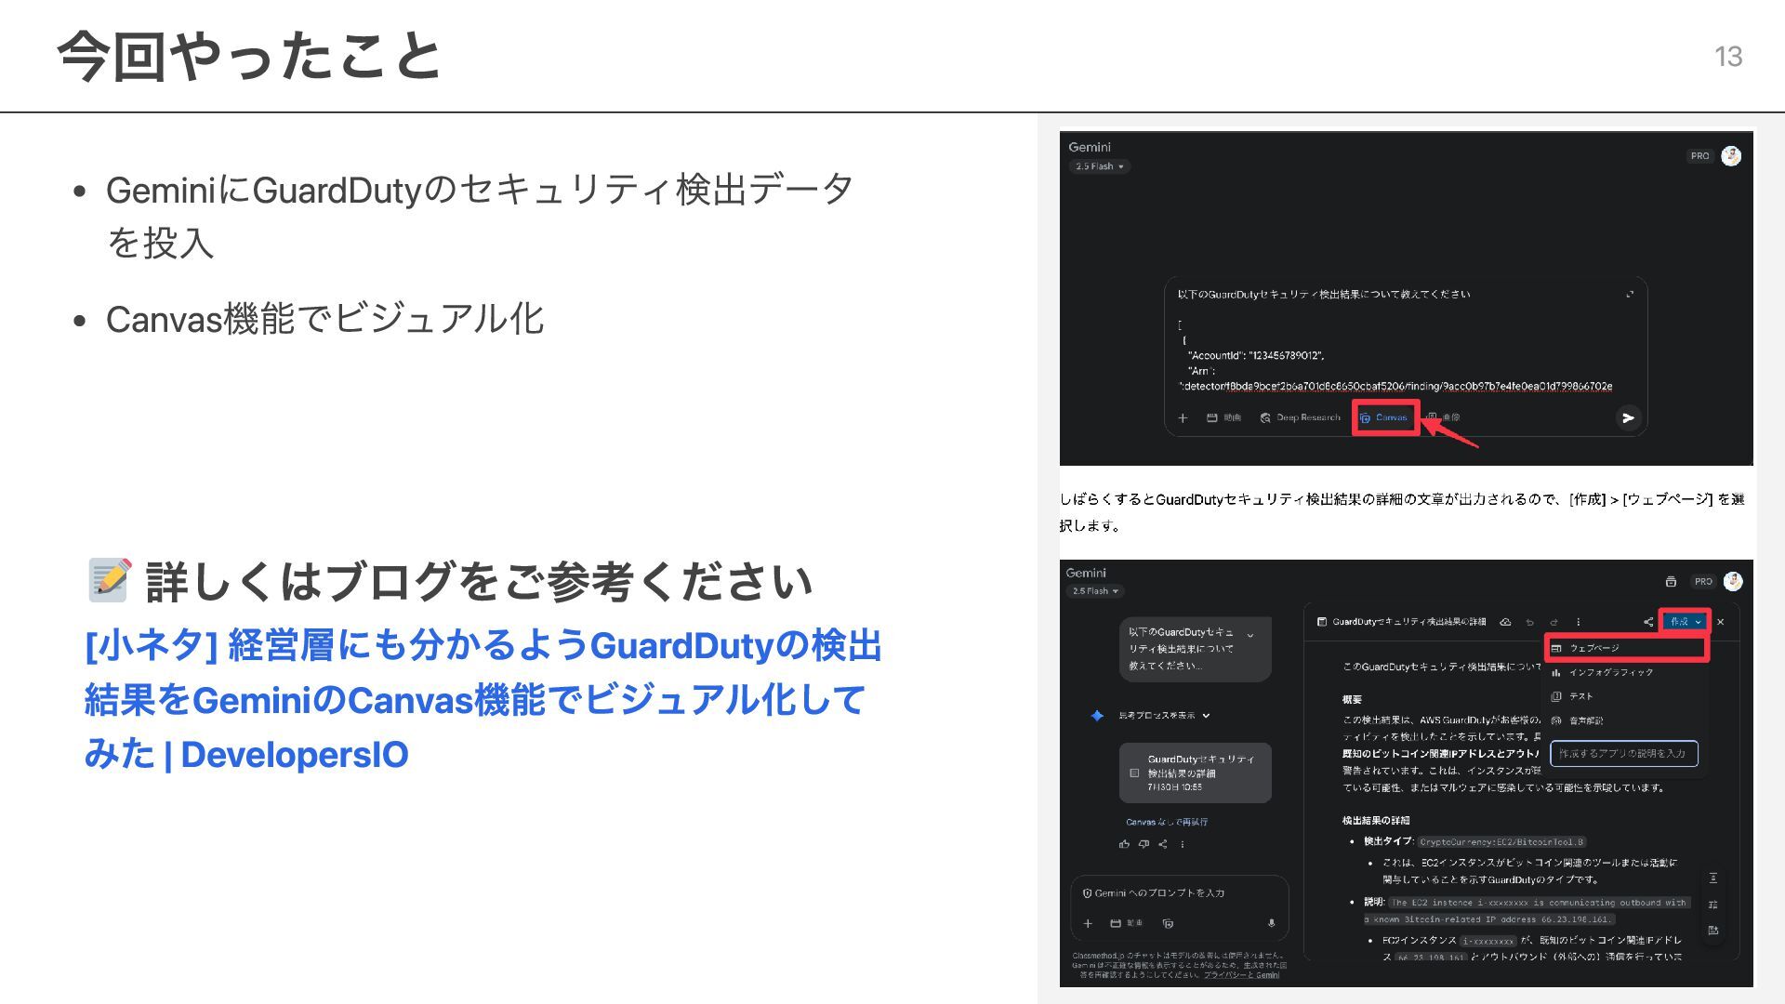The width and height of the screenshot is (1785, 1004).
Task: Choose ウェブページ from the 作成 menu
Action: 1626,648
